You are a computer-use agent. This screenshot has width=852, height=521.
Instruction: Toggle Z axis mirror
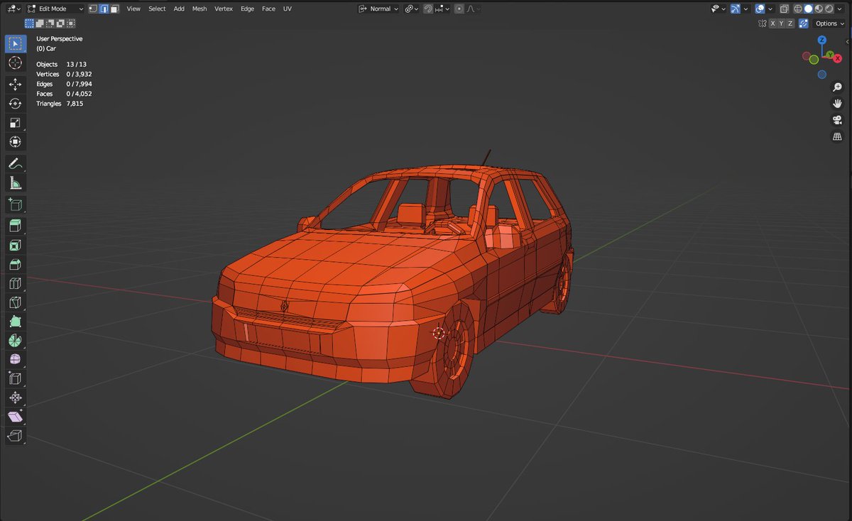pos(790,23)
